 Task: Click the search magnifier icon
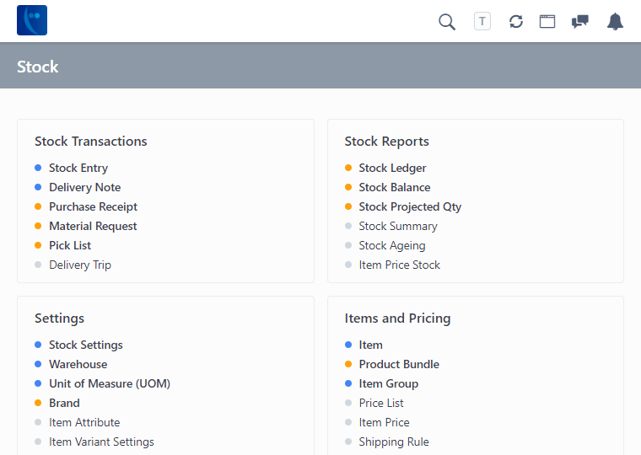(447, 22)
